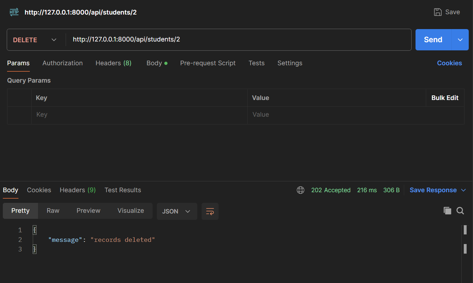Open the Send button dropdown arrow

coord(460,39)
